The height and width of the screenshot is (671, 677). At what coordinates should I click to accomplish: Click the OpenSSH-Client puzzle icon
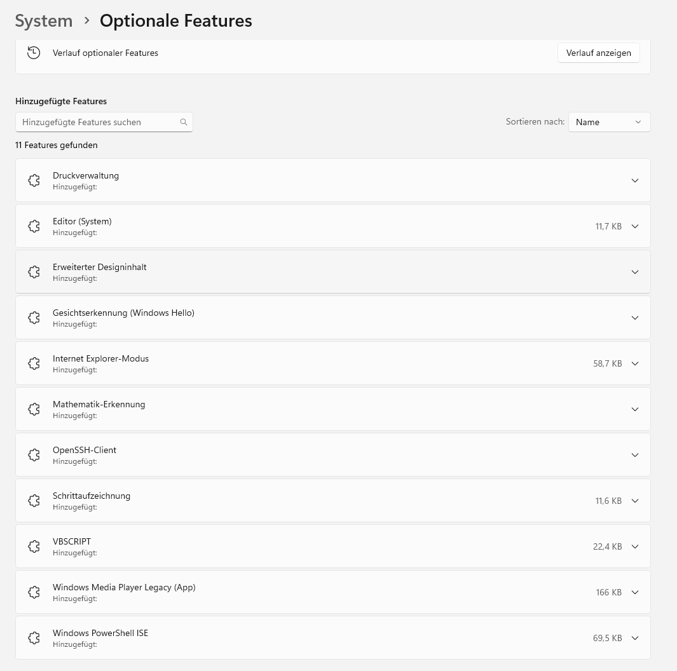click(x=34, y=455)
